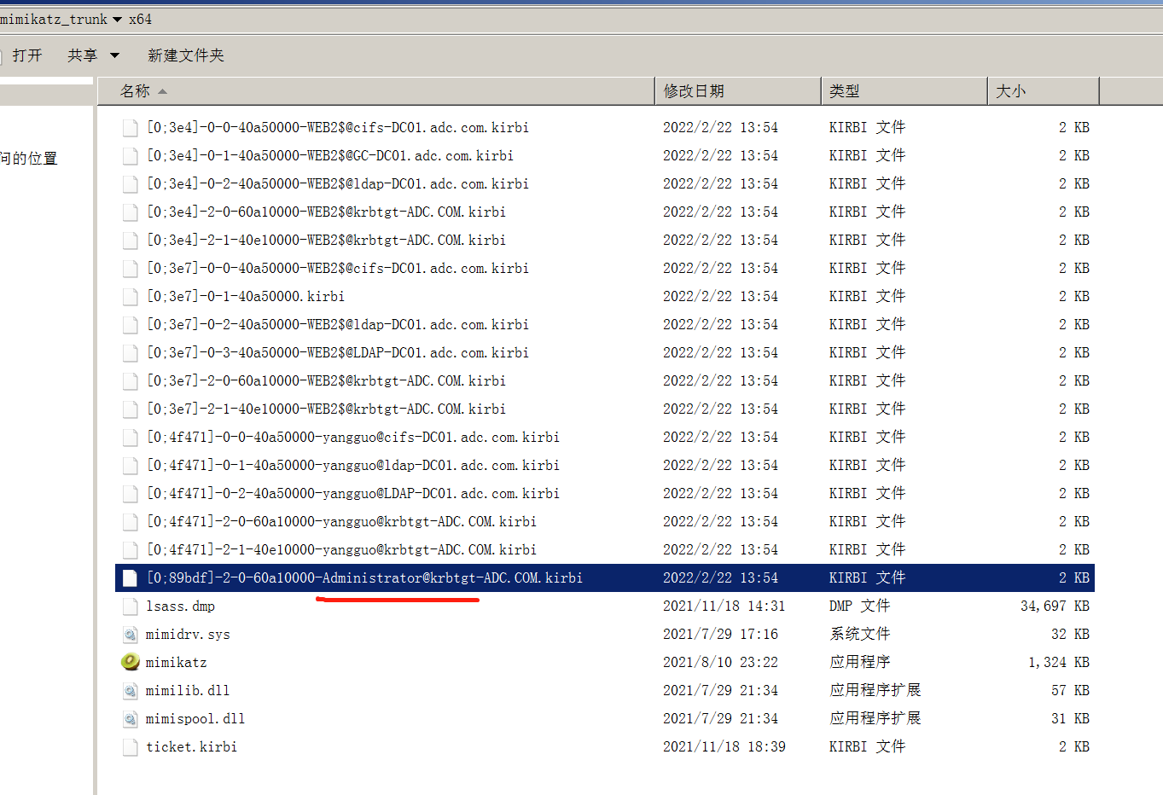Image resolution: width=1163 pixels, height=795 pixels.
Task: Click the 系统文件 type cell
Action: pos(859,634)
